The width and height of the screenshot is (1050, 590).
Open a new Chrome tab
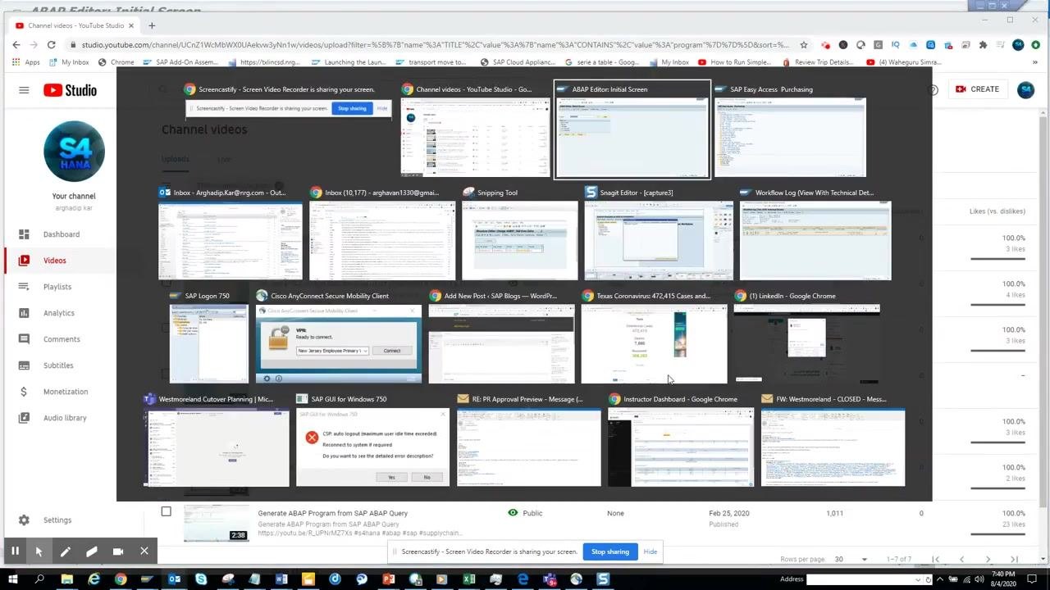[x=152, y=25]
